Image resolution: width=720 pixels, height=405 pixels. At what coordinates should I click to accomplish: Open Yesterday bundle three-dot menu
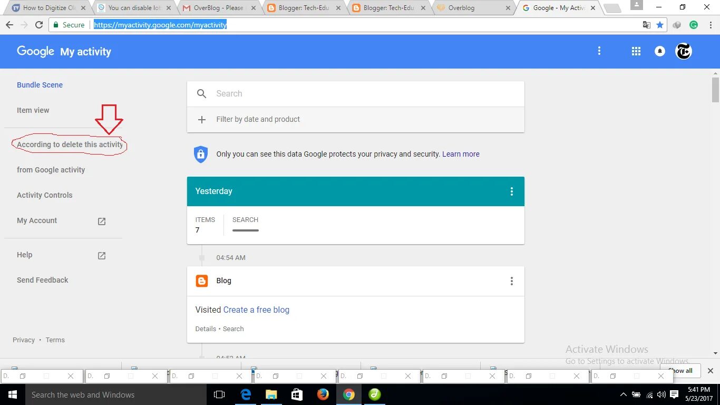511,191
